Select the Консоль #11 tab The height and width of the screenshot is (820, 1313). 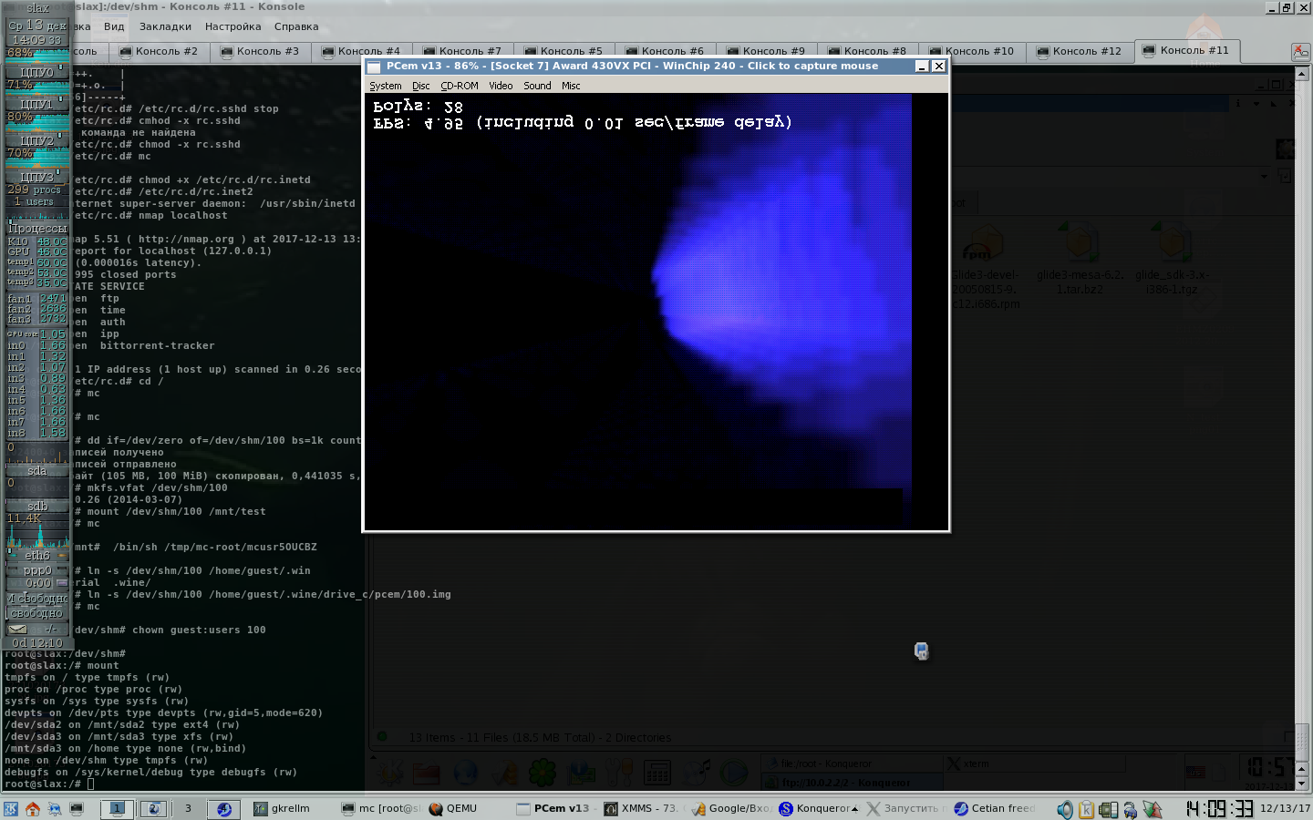pyautogui.click(x=1186, y=51)
